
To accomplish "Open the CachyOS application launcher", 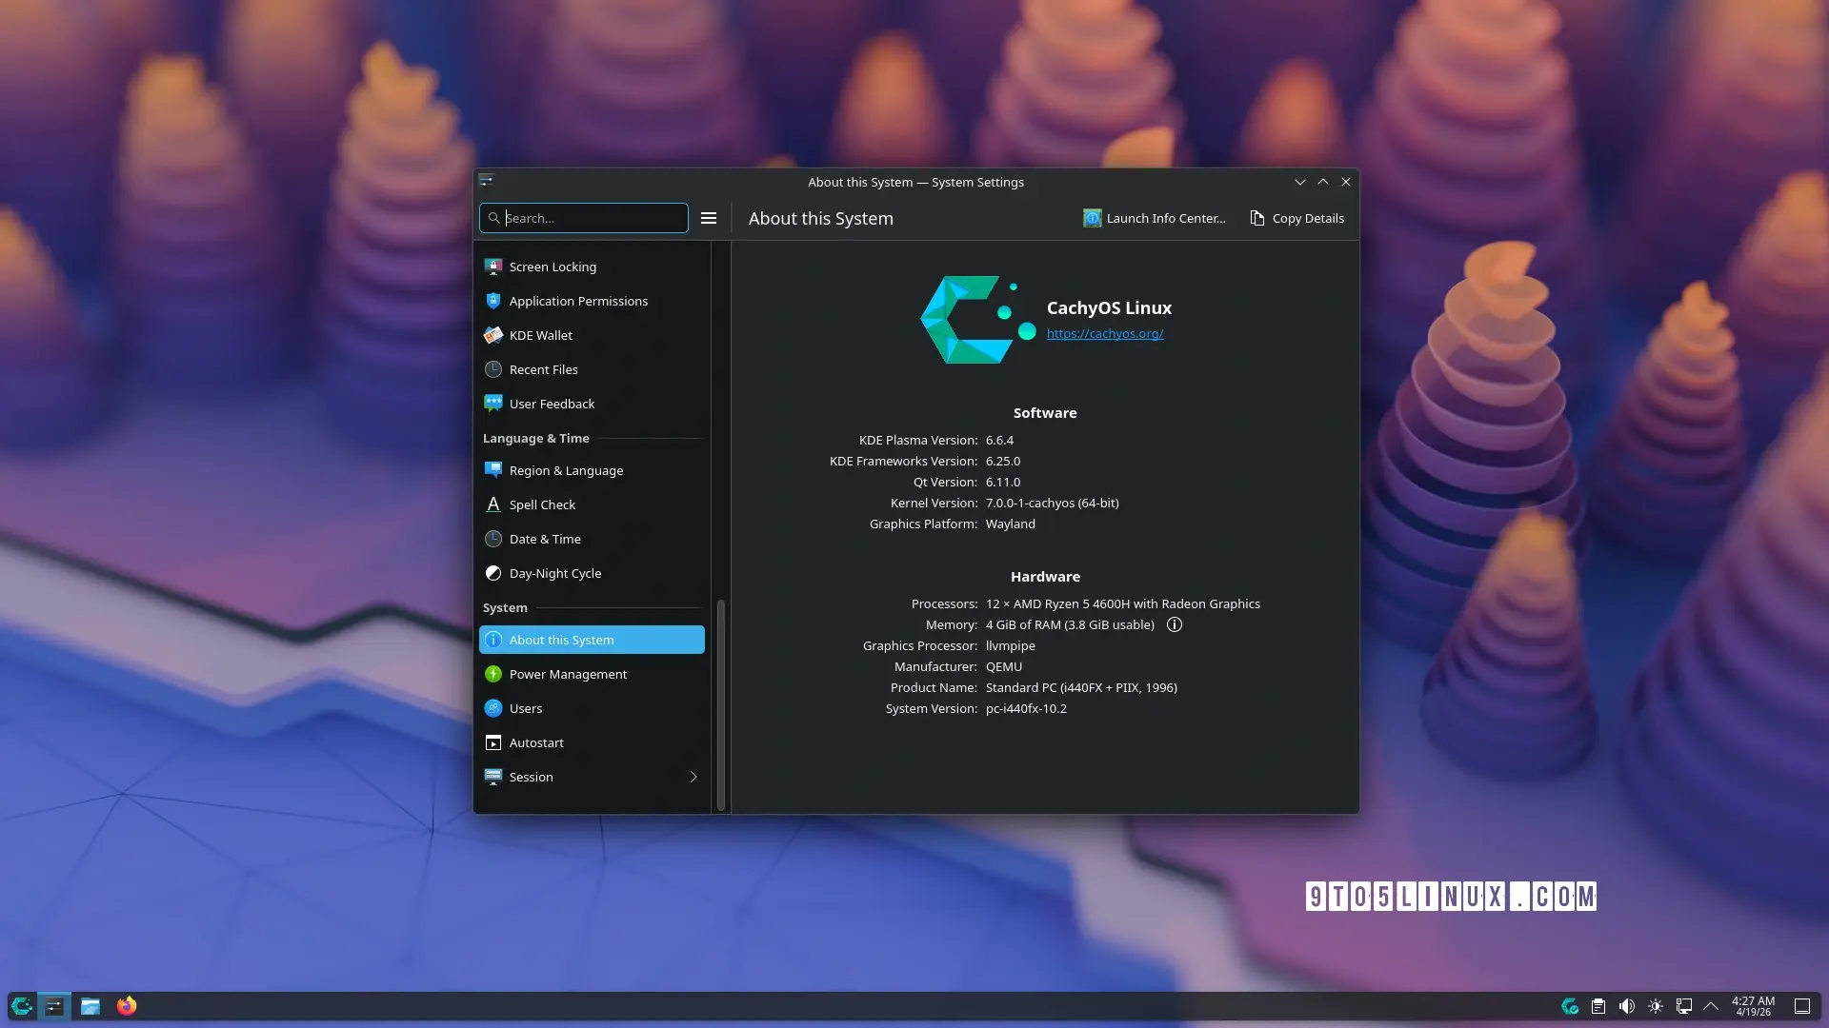I will point(22,1006).
